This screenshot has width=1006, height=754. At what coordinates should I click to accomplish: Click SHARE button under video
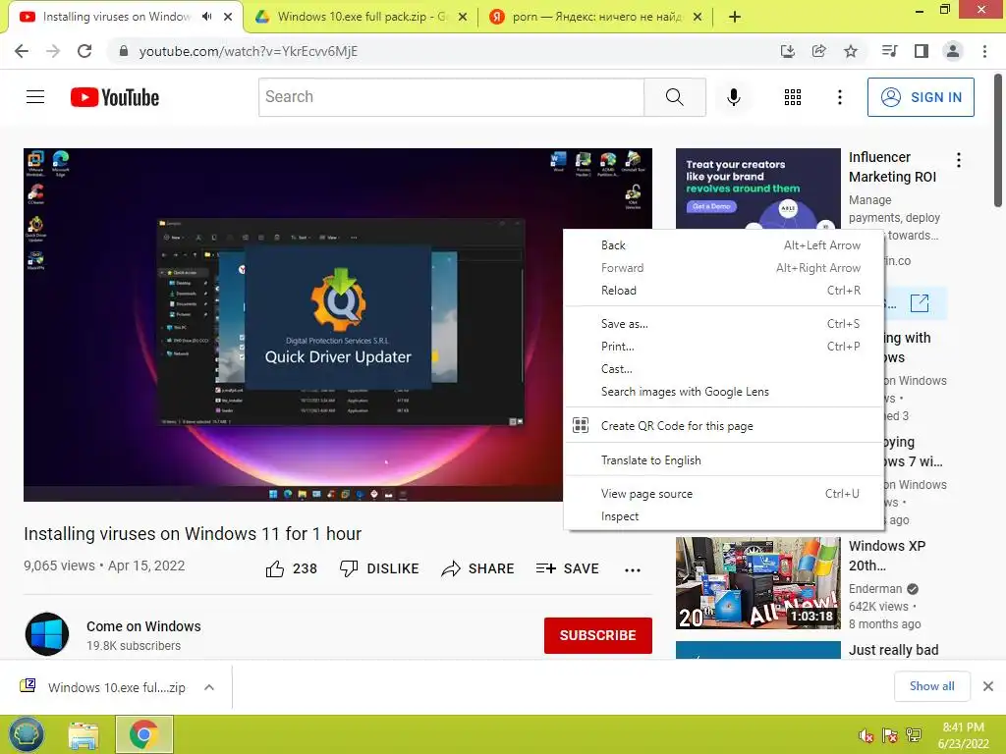click(x=478, y=568)
